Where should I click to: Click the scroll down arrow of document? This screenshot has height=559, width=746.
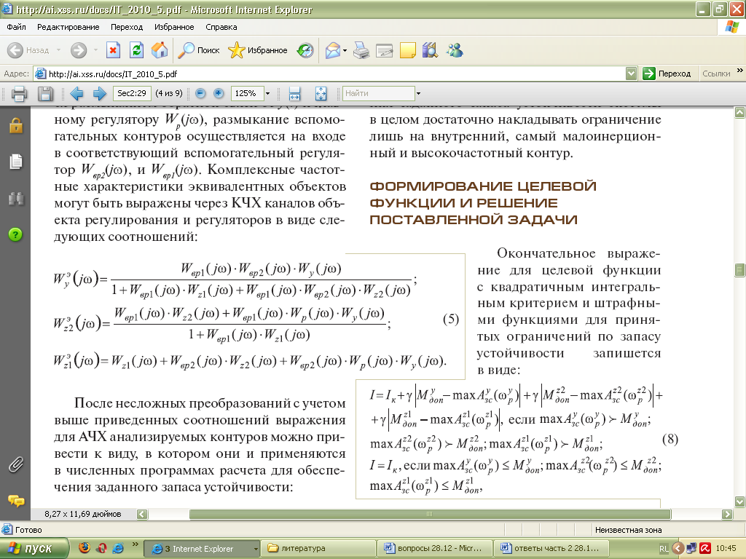[x=740, y=501]
